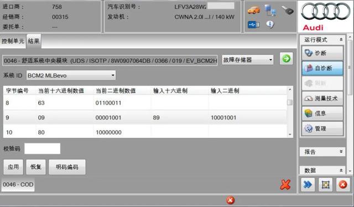Click the 明码编码 button

click(67, 167)
